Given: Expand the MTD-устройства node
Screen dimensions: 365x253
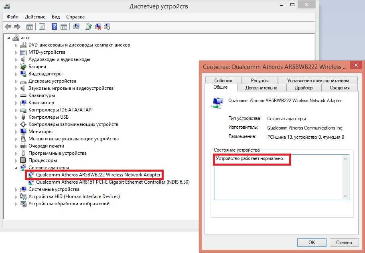Looking at the screenshot, I should coord(16,53).
